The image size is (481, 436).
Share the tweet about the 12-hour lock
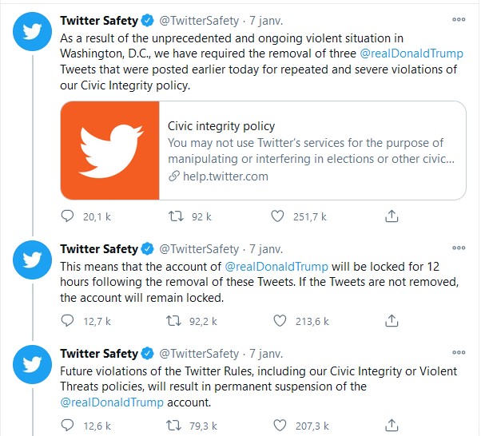tap(392, 321)
